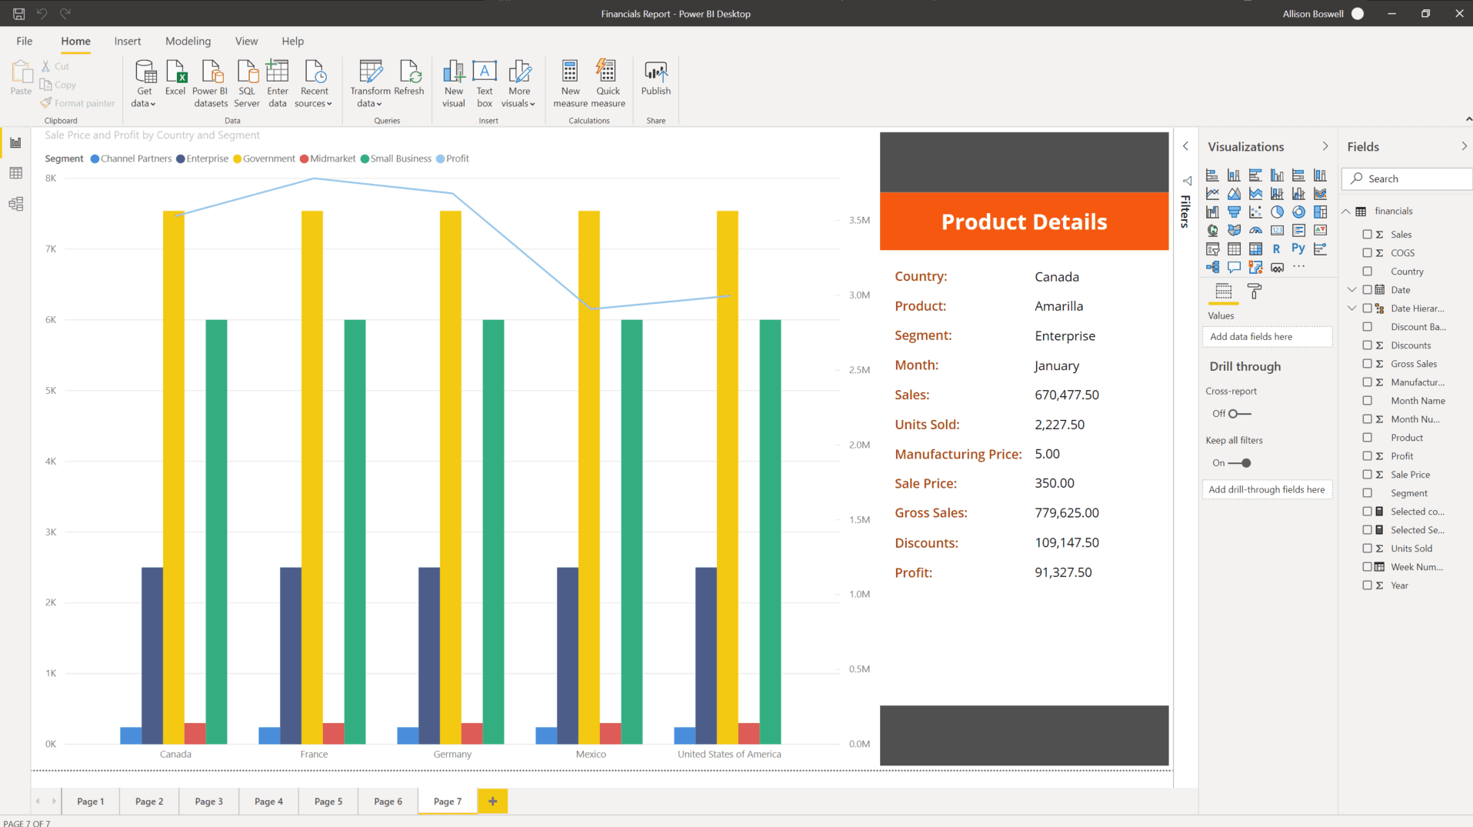
Task: Open Model view in left sidebar
Action: [15, 204]
